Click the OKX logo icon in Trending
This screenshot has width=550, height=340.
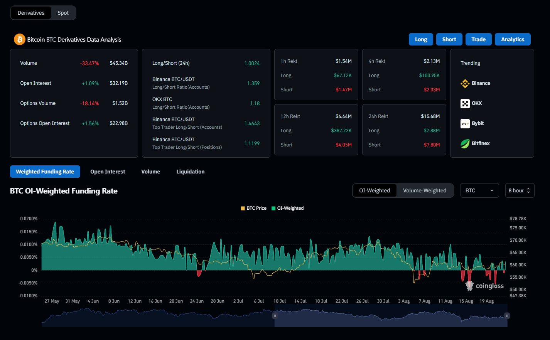click(465, 103)
